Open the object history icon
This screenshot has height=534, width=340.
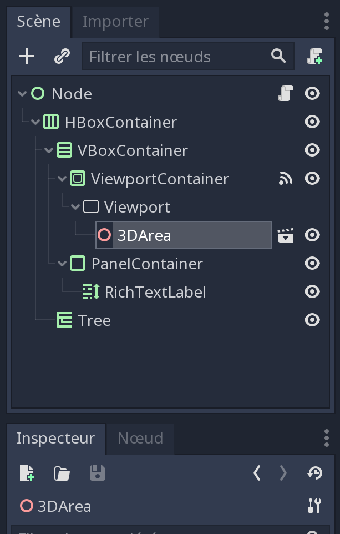tap(314, 473)
